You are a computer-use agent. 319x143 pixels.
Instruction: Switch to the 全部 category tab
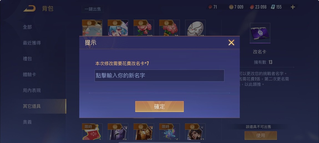[x=27, y=27]
